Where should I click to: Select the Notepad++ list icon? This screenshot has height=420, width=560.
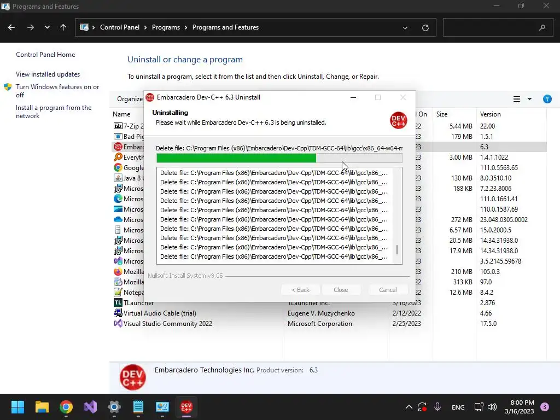click(118, 292)
